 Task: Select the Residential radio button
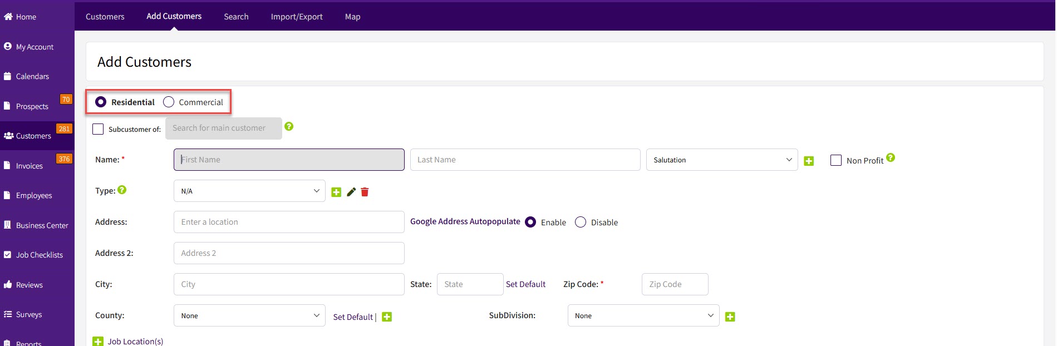101,102
